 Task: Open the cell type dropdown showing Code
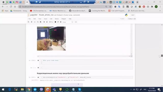pyautogui.click(x=68, y=22)
